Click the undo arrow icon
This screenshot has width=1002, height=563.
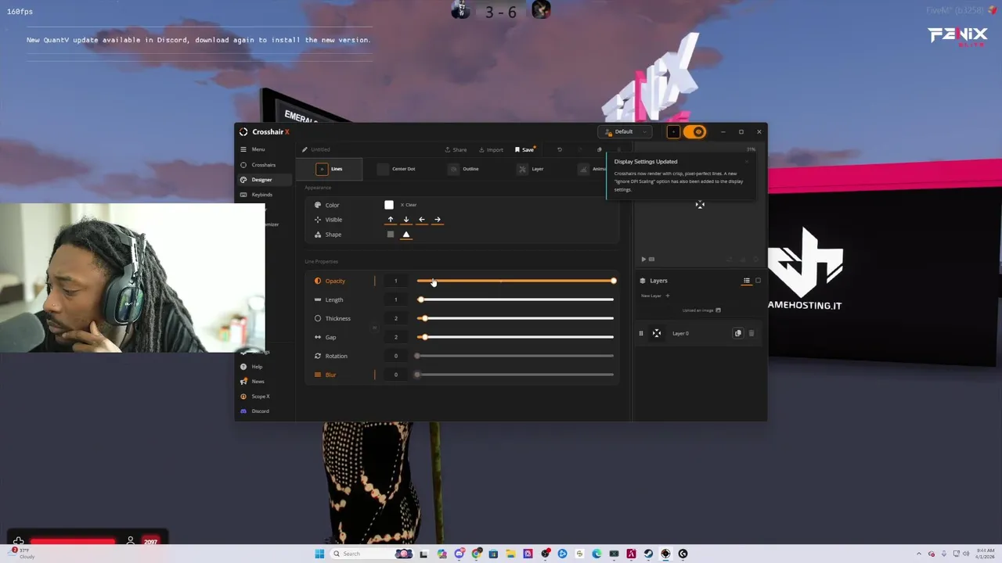tap(559, 149)
